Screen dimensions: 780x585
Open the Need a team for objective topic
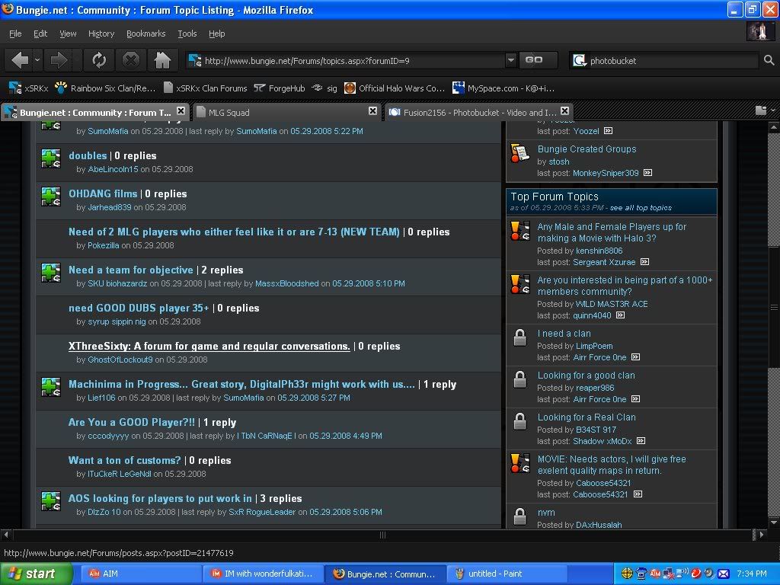click(131, 270)
